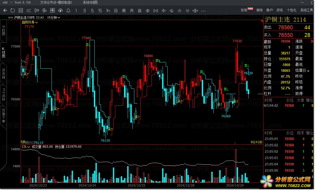Click the 77170 high price label
This screenshot has height=190, width=315.
[x=29, y=26]
